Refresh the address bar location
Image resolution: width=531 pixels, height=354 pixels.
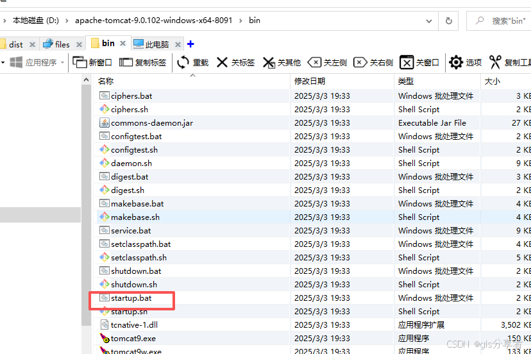pyautogui.click(x=448, y=21)
